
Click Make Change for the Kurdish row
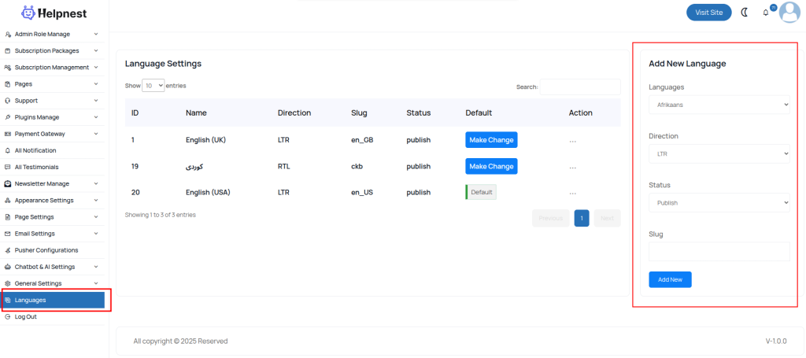[491, 166]
